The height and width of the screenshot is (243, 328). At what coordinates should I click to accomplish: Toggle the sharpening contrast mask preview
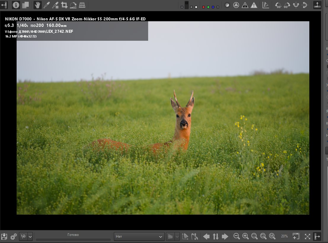(236, 5)
